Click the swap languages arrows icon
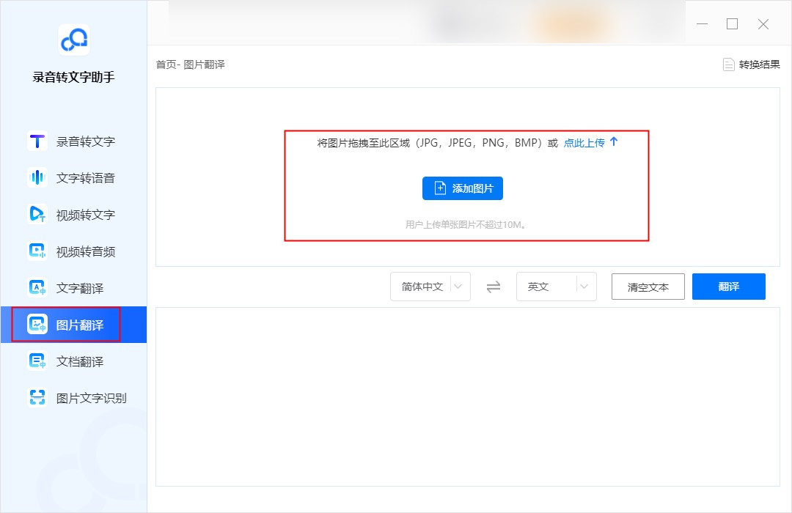Image resolution: width=792 pixels, height=513 pixels. (494, 287)
